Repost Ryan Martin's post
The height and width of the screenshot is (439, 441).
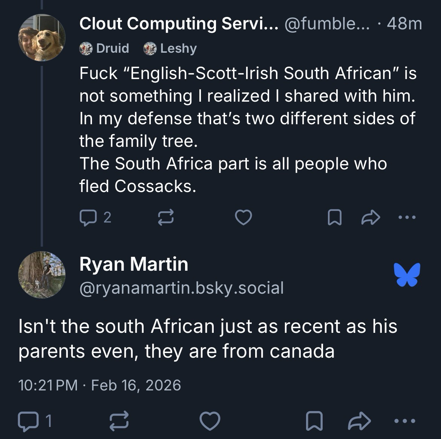point(119,421)
